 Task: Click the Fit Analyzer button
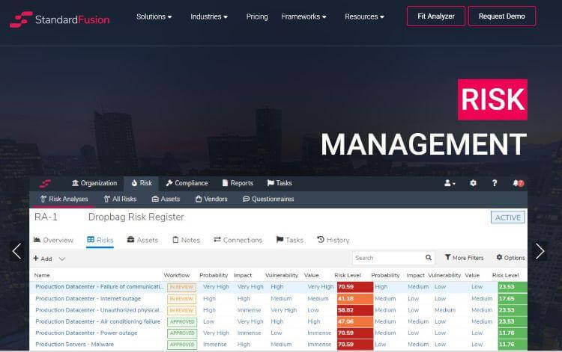pyautogui.click(x=436, y=16)
